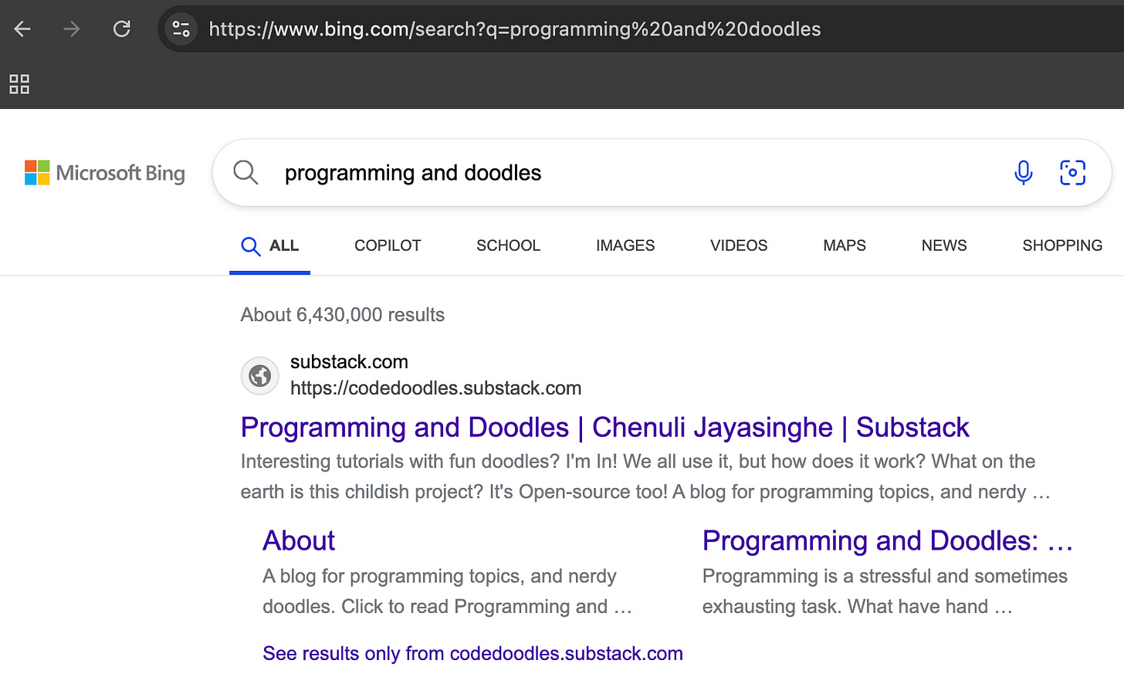
Task: Select the ALL results tab
Action: tap(269, 246)
